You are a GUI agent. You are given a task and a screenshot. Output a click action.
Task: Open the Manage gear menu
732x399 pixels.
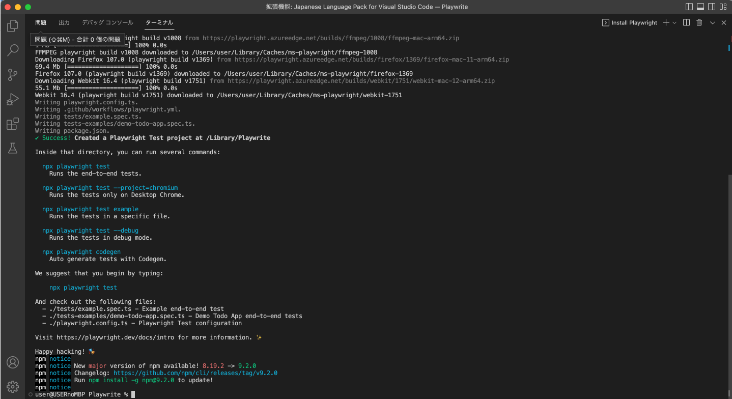tap(13, 386)
